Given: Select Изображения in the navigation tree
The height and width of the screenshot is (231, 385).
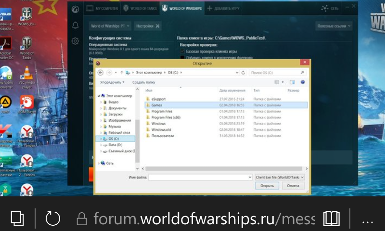Looking at the screenshot, I should click(x=119, y=120).
